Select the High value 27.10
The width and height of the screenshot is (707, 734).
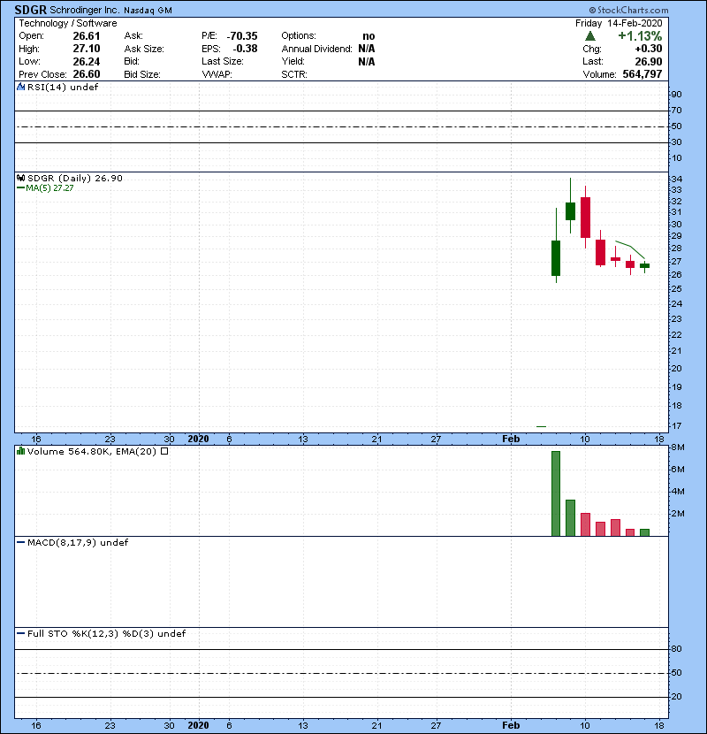point(87,49)
